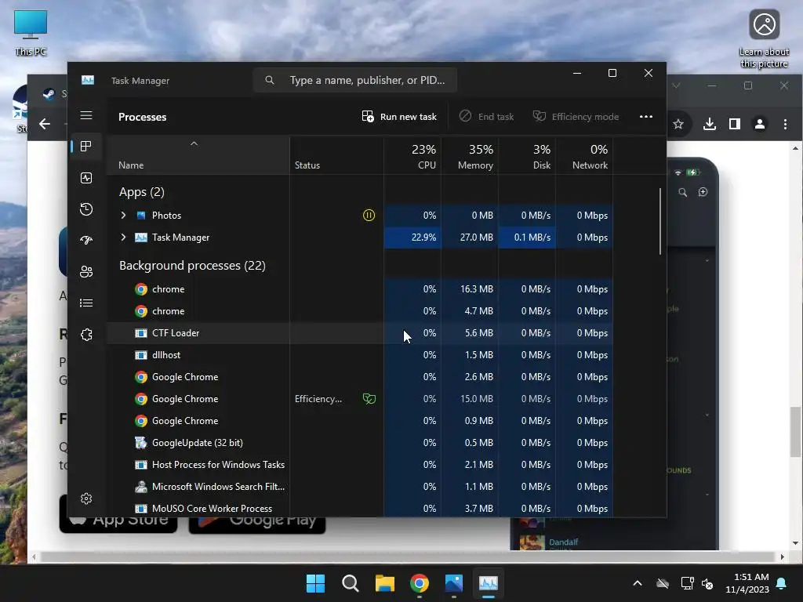Select the dllhost process row
This screenshot has height=602, width=803.
coord(359,355)
